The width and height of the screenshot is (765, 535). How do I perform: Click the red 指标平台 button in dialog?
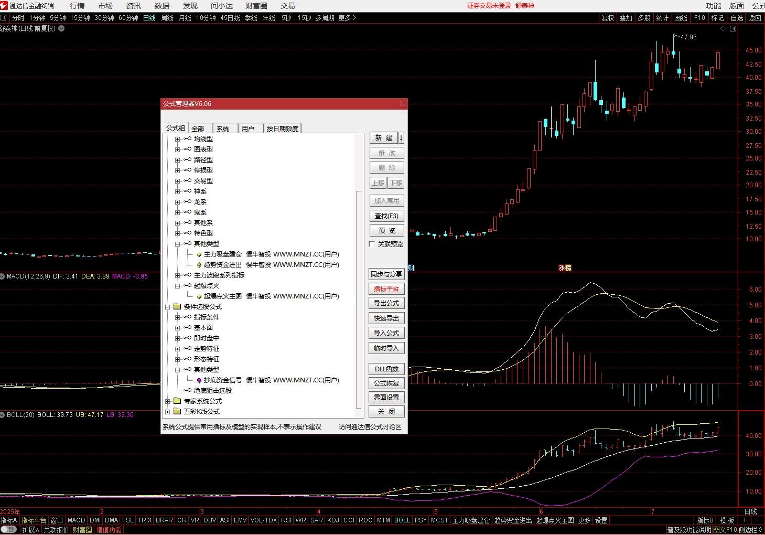(x=386, y=288)
